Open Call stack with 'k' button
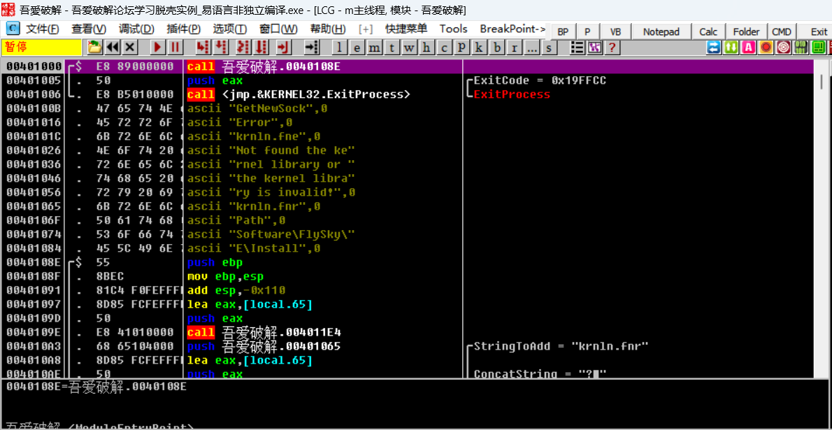 coord(479,48)
